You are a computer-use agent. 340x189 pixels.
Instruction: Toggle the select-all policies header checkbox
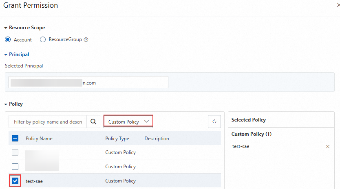tap(15, 139)
